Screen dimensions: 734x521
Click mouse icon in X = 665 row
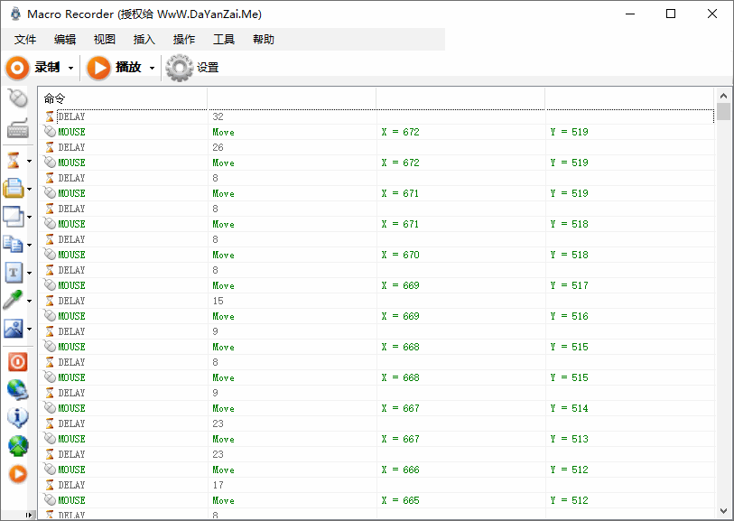[50, 500]
